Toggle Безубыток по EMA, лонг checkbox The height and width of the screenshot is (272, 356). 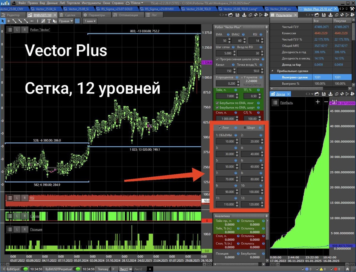click(217, 103)
